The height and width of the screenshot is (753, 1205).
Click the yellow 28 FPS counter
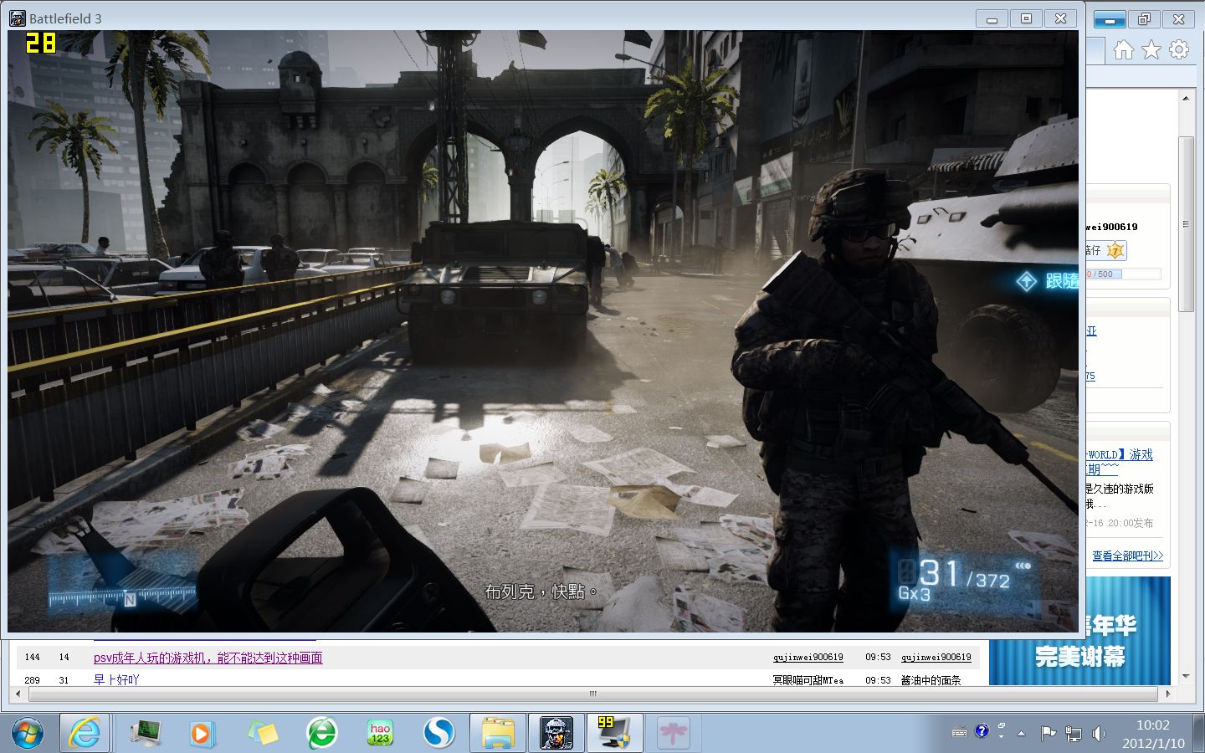point(40,43)
